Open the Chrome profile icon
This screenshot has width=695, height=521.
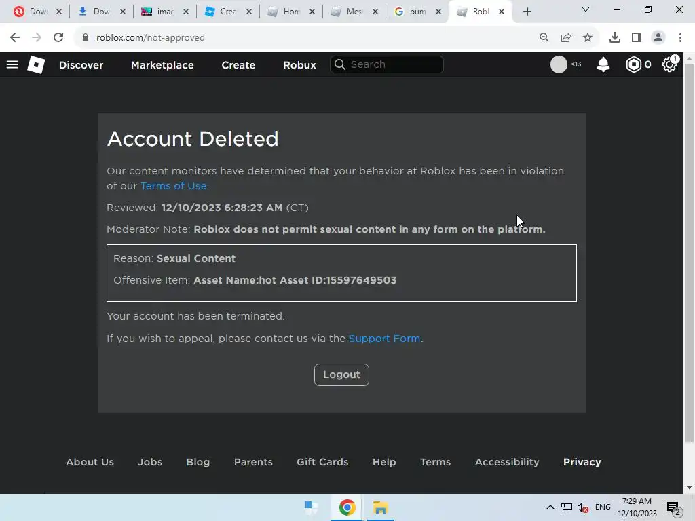[x=658, y=38]
